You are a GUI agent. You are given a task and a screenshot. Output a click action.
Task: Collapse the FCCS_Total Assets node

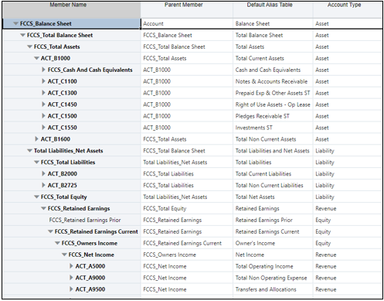click(x=29, y=47)
